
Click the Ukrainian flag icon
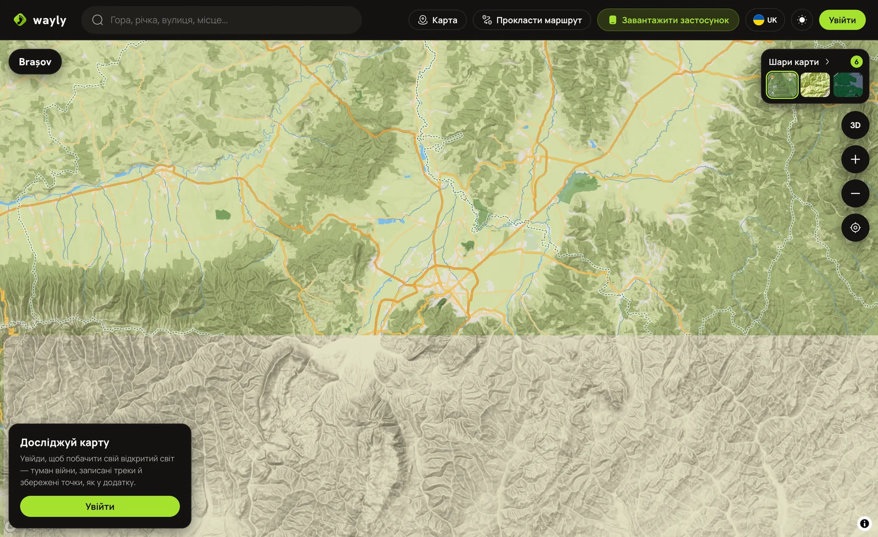(x=759, y=20)
